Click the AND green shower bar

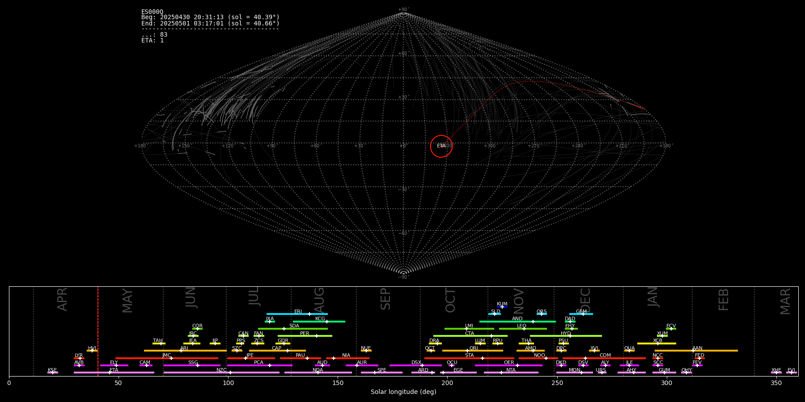(517, 321)
